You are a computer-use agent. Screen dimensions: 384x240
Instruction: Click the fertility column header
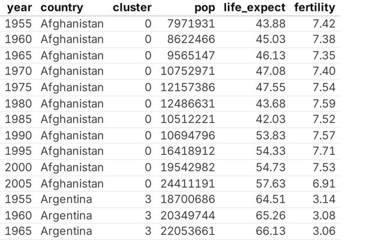click(x=315, y=8)
